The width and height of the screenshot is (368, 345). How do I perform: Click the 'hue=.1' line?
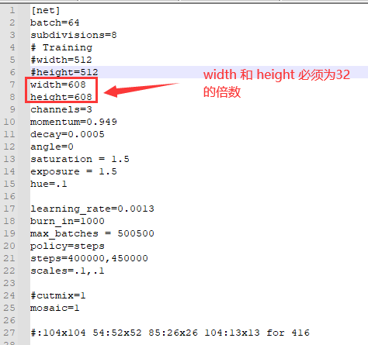(x=49, y=184)
